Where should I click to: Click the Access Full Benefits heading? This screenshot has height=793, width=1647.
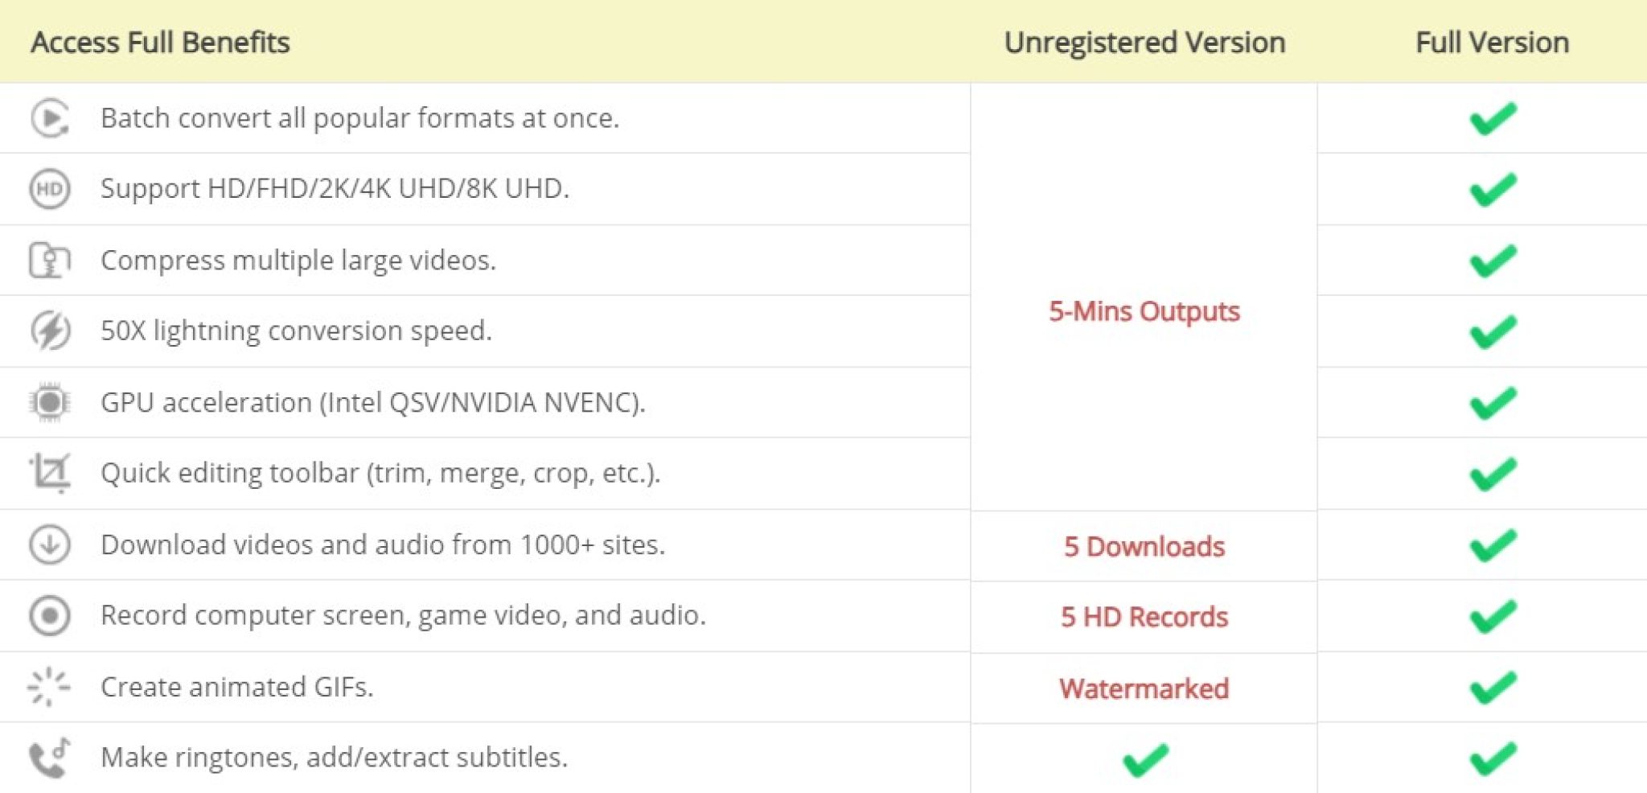pos(160,43)
